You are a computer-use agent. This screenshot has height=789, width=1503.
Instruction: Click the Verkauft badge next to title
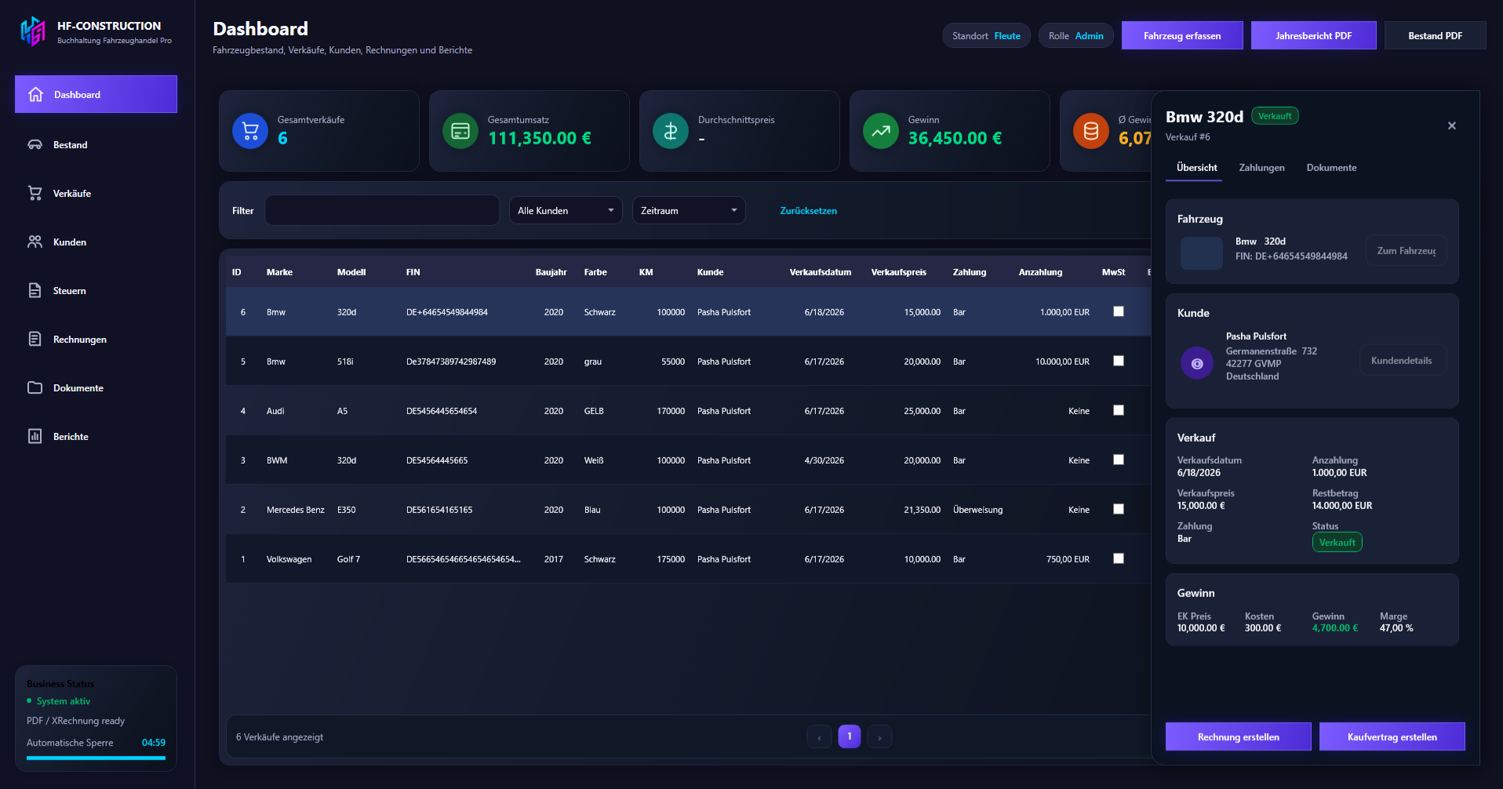point(1275,116)
